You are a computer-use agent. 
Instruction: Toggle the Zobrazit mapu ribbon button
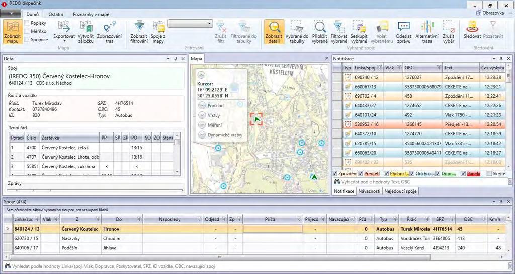click(13, 32)
